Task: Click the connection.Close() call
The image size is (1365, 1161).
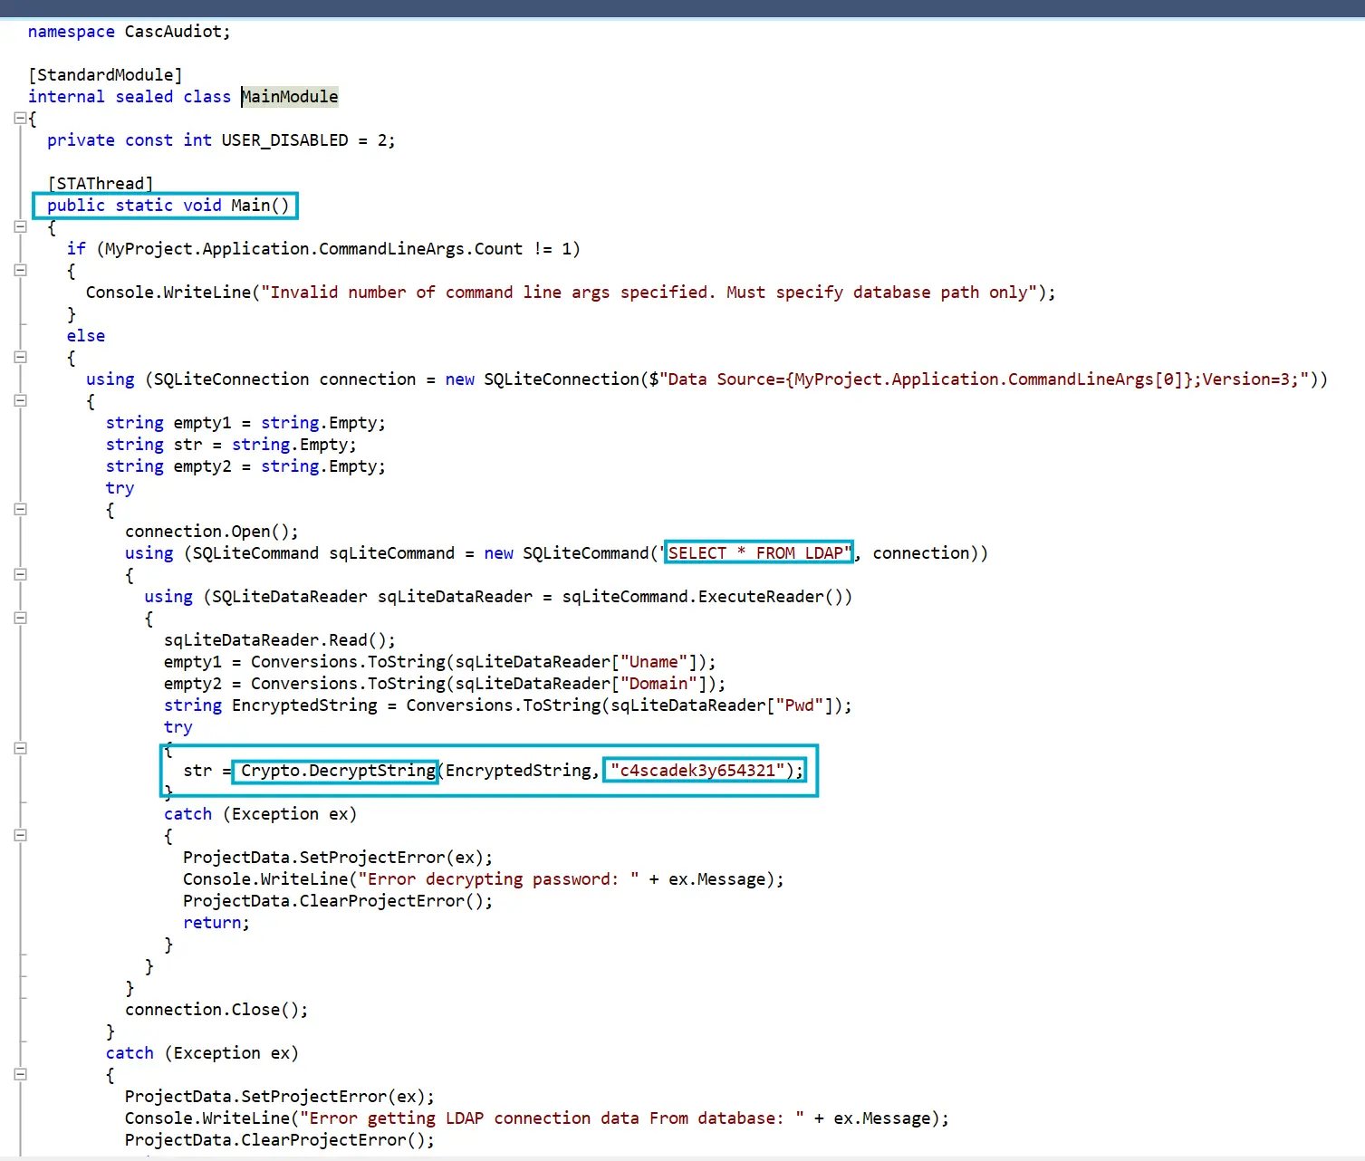Action: 216,1010
